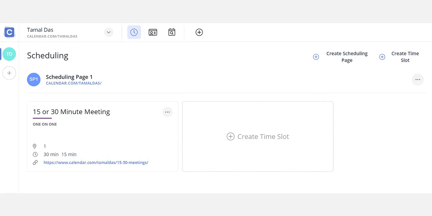Follow the CALENDAR.COM/TAMALDAS/ link

click(74, 84)
